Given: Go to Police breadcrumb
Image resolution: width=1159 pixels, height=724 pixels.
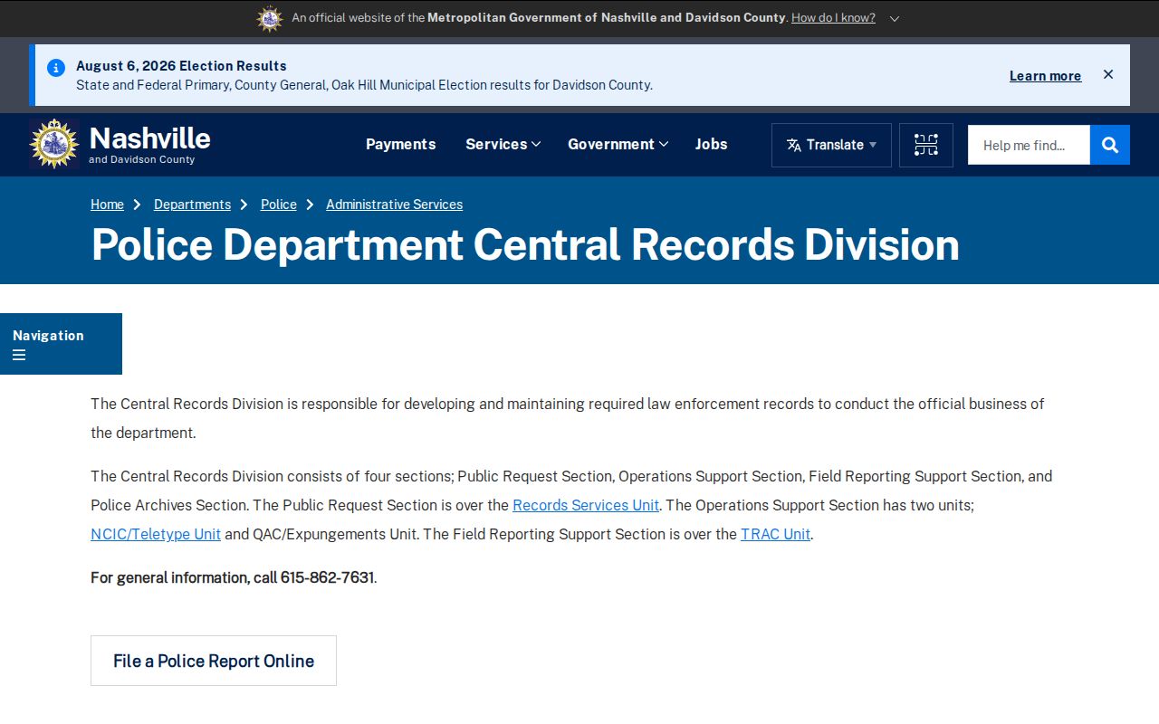Looking at the screenshot, I should [279, 205].
